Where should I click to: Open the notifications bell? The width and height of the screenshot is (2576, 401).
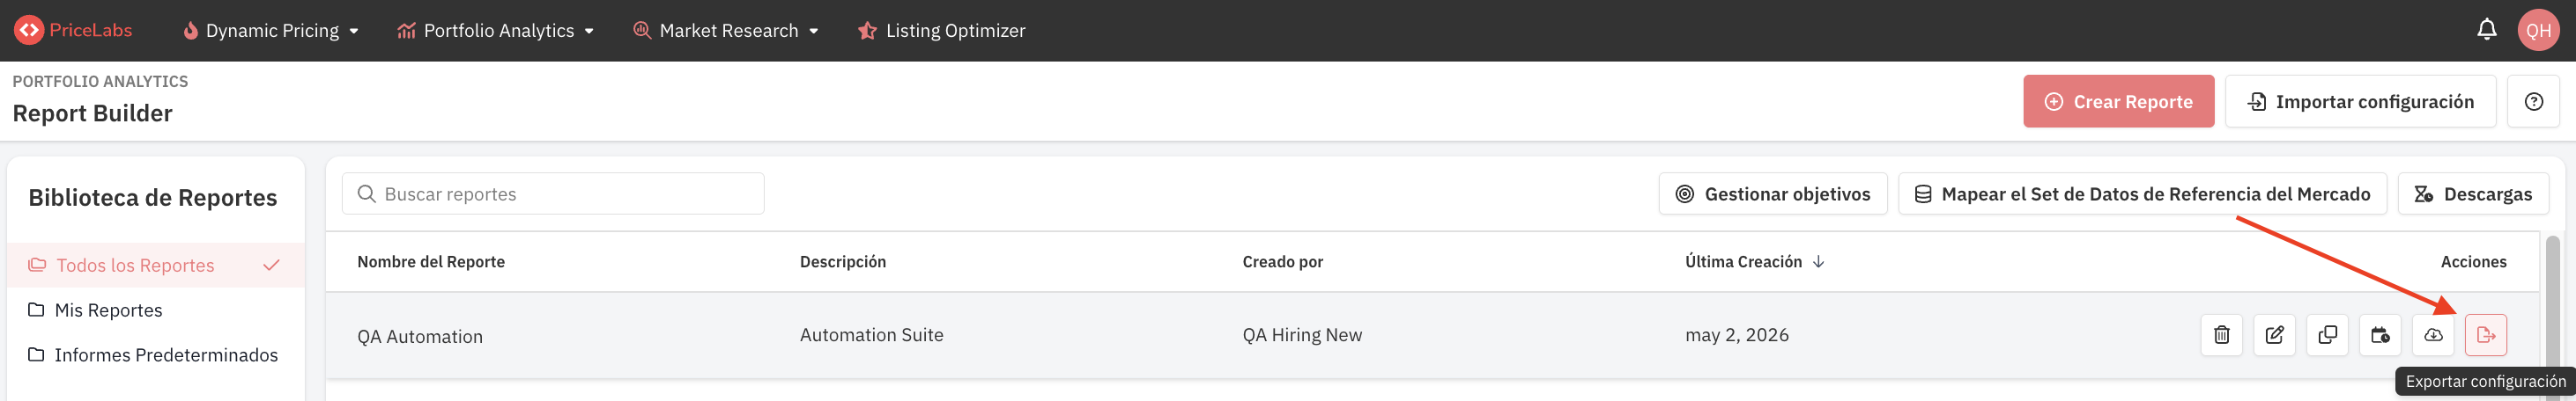pos(2487,30)
